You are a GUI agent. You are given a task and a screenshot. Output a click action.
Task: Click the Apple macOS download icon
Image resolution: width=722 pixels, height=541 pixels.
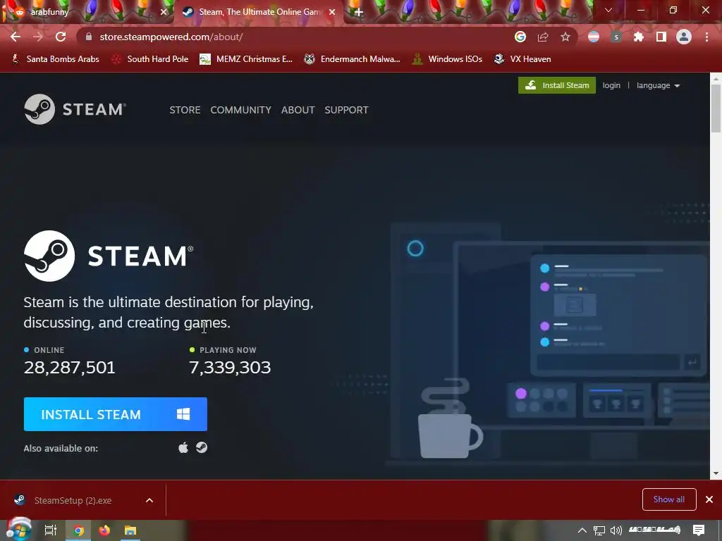point(183,447)
